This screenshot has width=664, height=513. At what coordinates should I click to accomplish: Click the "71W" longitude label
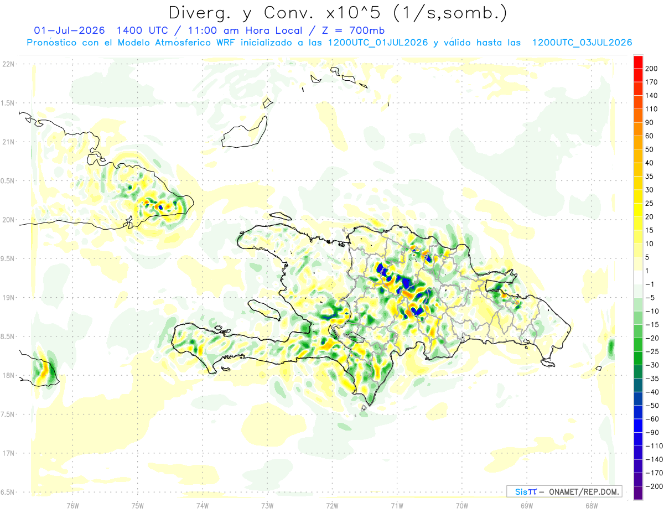coord(397,506)
